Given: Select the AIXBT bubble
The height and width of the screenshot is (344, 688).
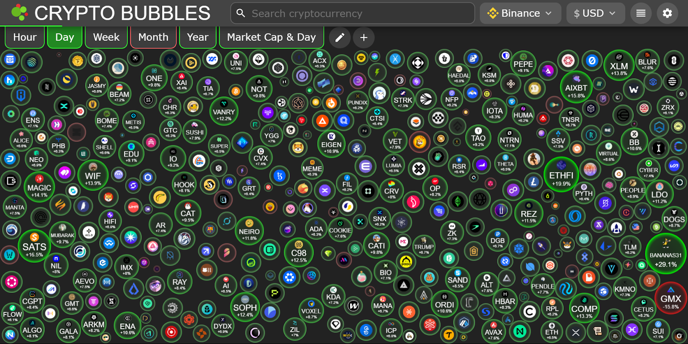Looking at the screenshot, I should [x=576, y=87].
